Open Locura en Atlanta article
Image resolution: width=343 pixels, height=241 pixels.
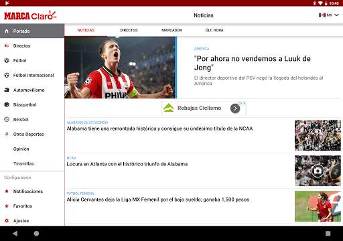point(127,164)
